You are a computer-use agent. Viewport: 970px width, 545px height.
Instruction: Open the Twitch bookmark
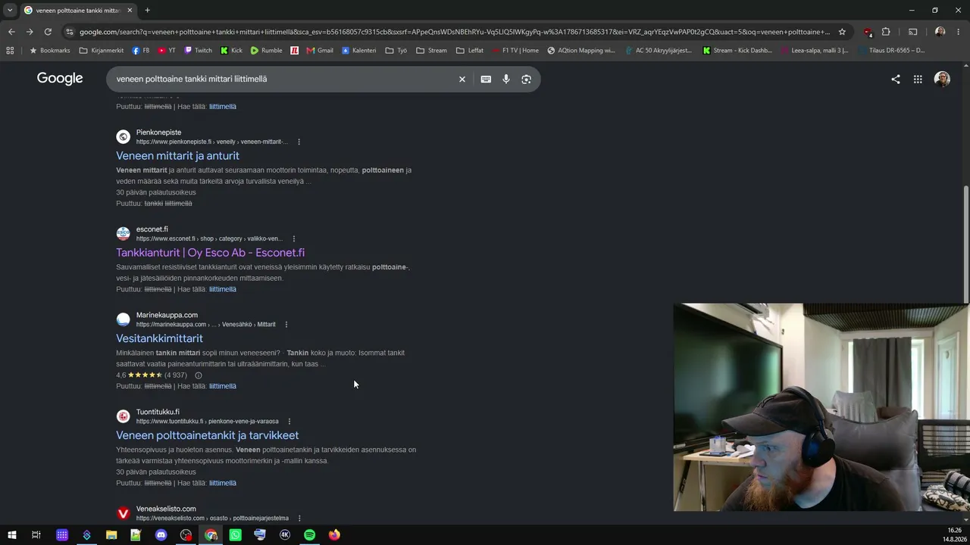click(198, 51)
